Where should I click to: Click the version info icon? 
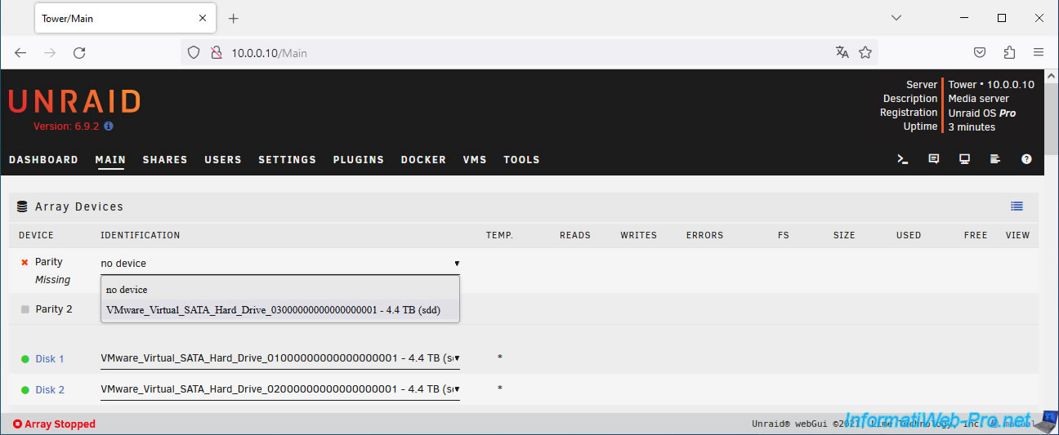point(109,127)
